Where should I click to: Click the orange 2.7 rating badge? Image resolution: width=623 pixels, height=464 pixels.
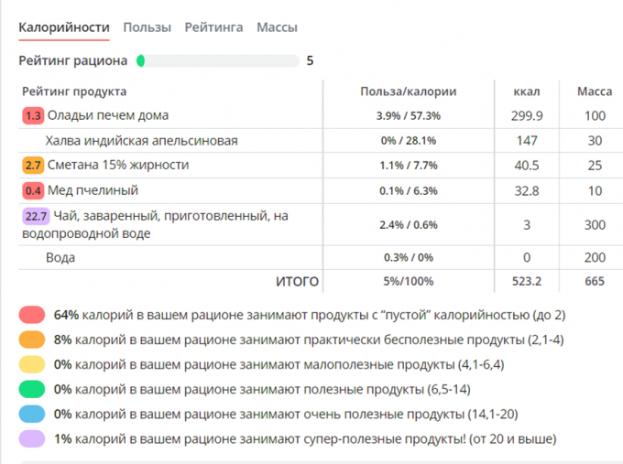pos(34,166)
